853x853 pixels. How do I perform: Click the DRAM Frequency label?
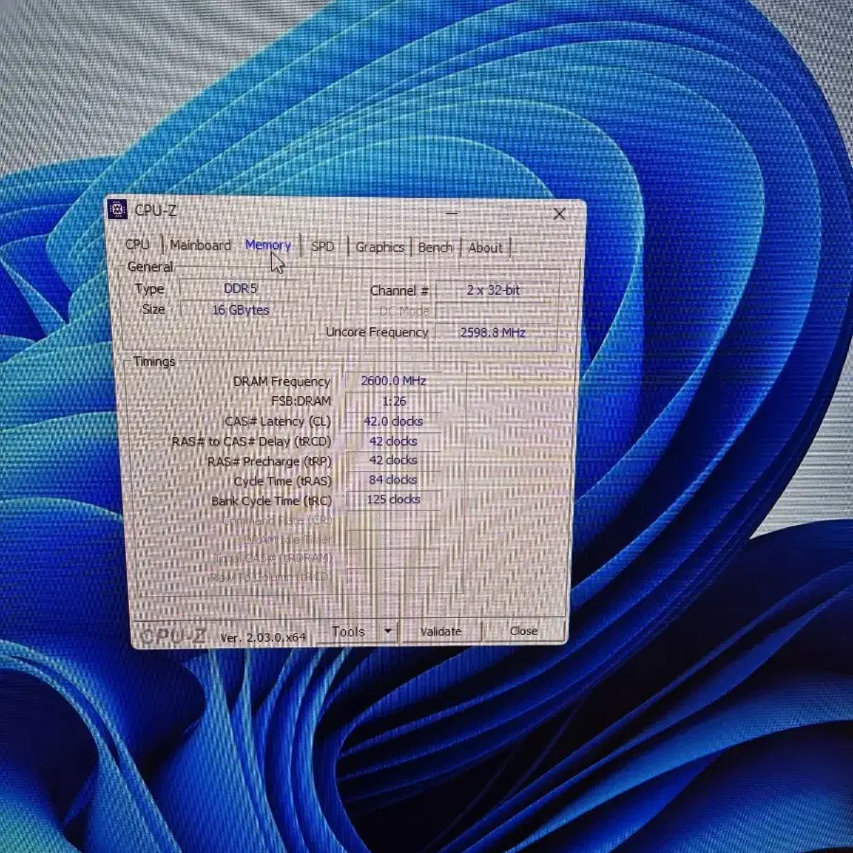click(x=281, y=381)
